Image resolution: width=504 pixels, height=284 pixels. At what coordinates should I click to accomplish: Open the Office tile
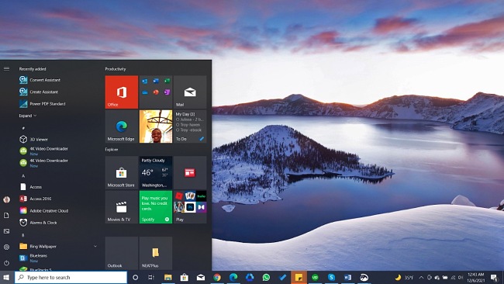point(122,92)
